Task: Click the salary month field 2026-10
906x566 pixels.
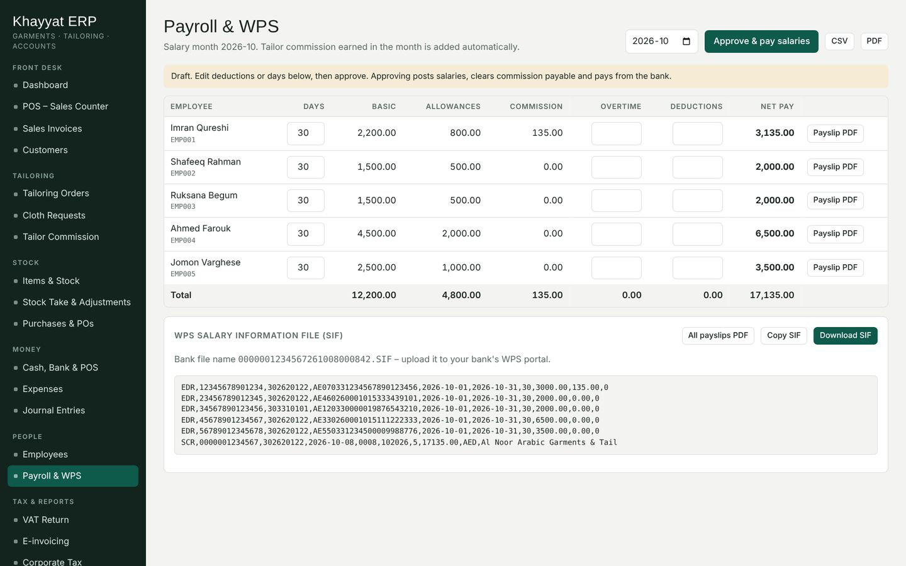Action: click(x=661, y=42)
